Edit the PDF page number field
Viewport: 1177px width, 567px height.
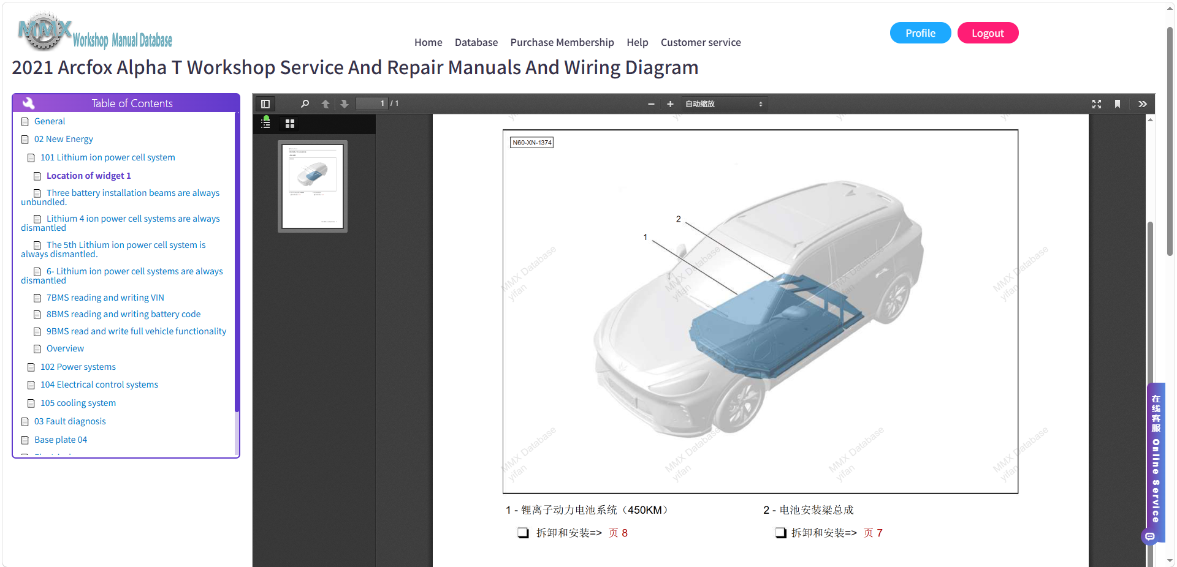[372, 103]
